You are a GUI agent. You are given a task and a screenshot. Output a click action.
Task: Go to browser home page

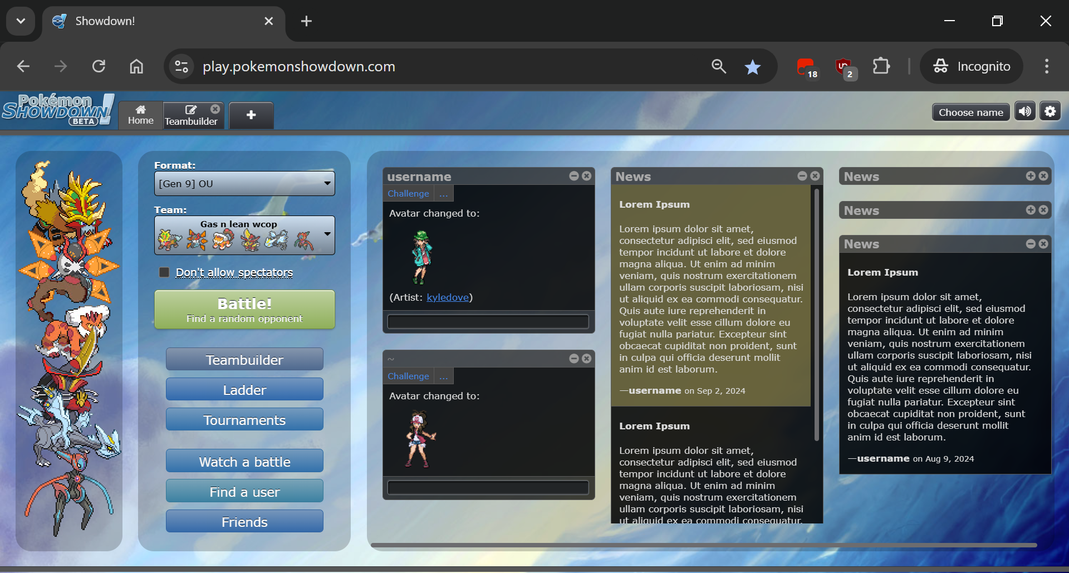(136, 66)
